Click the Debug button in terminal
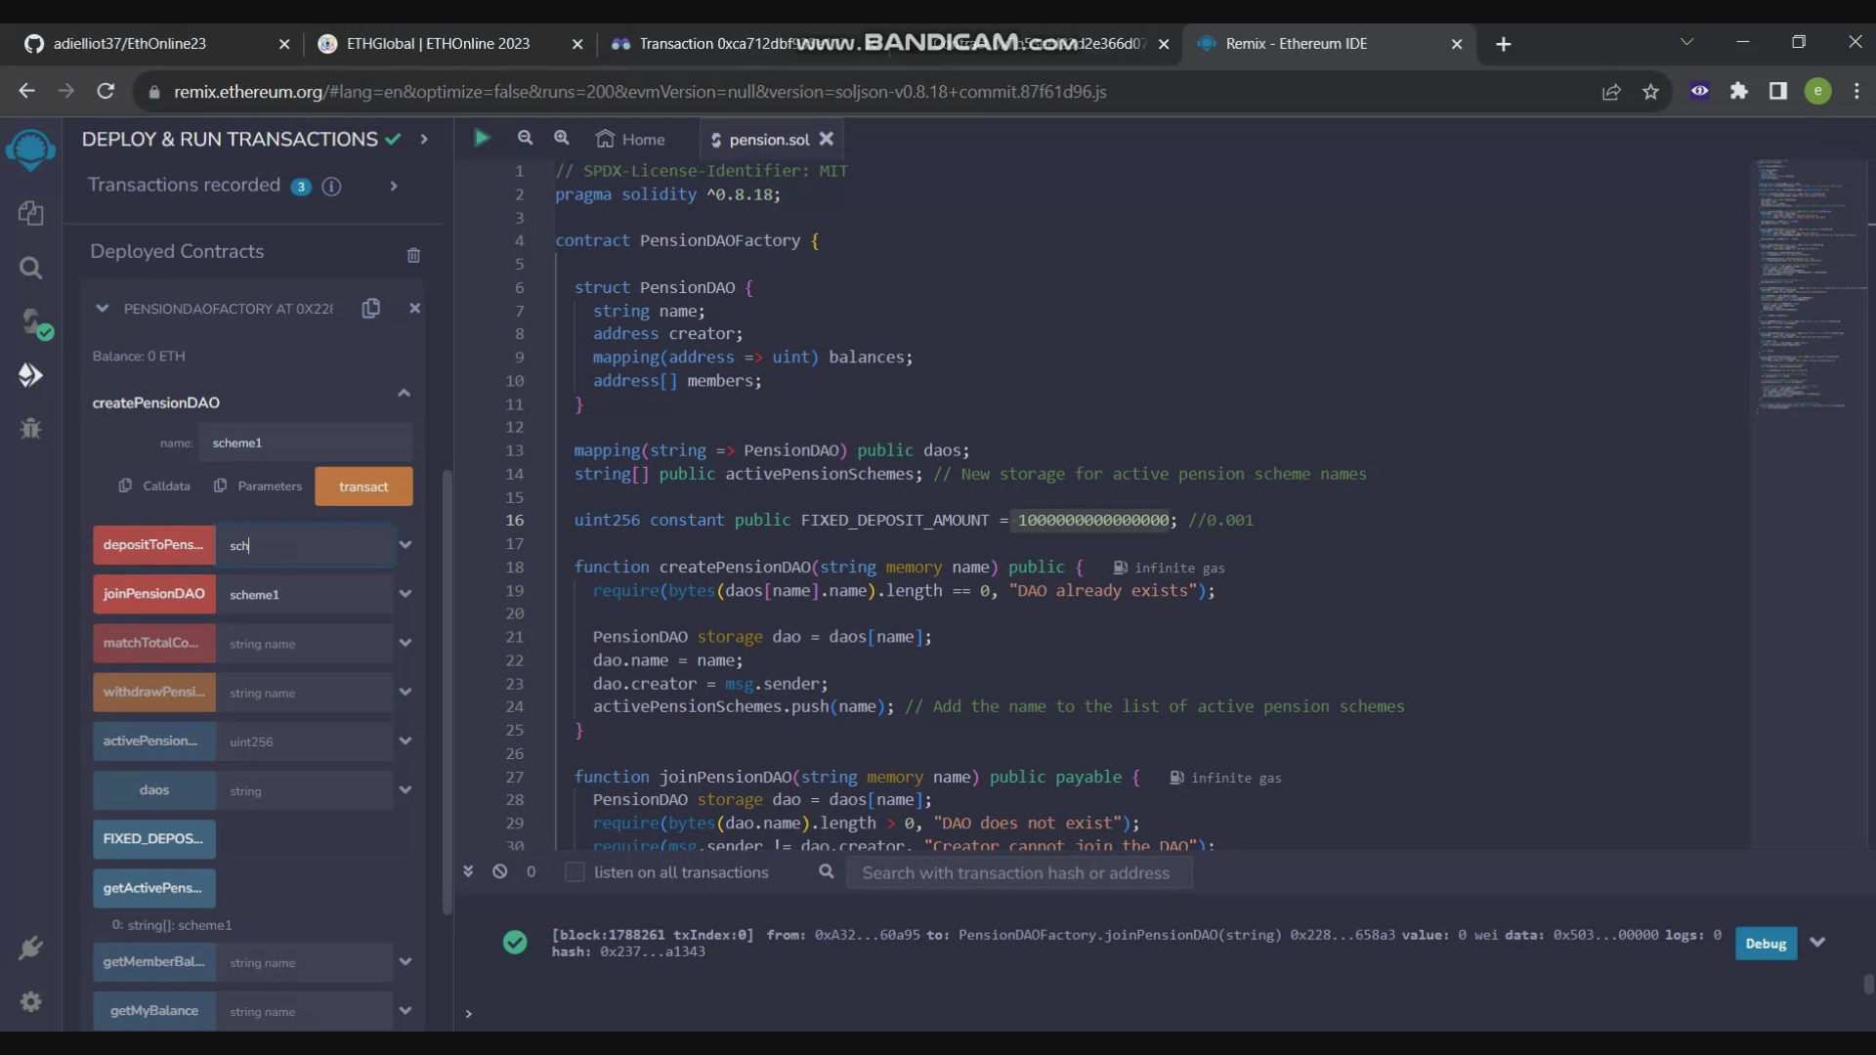The width and height of the screenshot is (1876, 1055). click(1766, 944)
